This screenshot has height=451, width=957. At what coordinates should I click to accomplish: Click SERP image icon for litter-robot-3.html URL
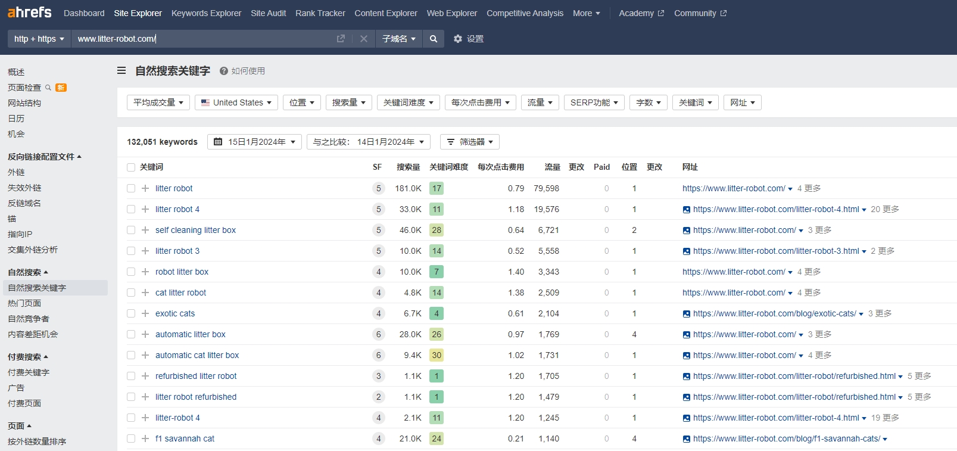pyautogui.click(x=687, y=251)
